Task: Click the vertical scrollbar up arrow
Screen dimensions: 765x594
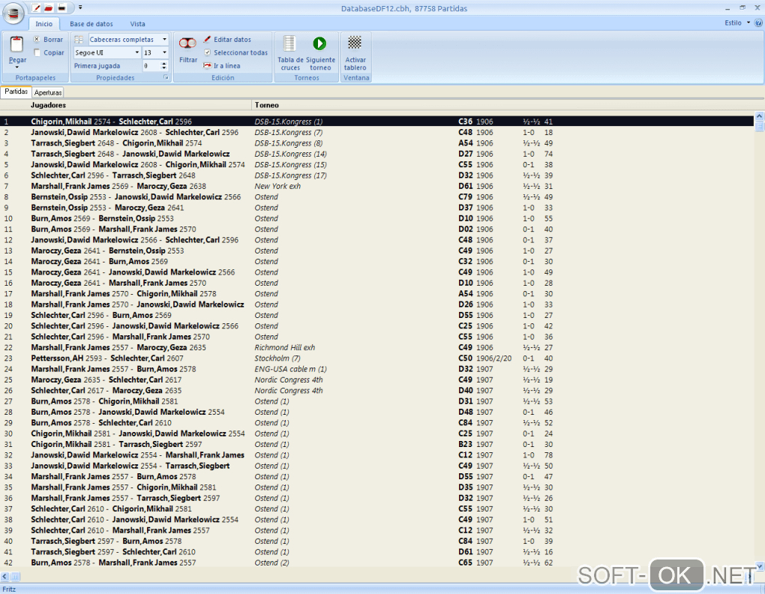Action: click(759, 116)
